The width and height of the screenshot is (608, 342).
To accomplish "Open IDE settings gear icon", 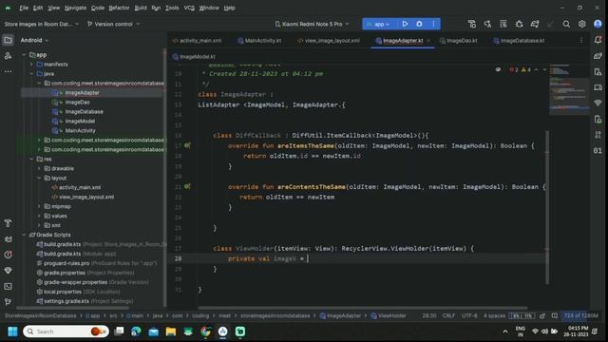I will coord(581,24).
